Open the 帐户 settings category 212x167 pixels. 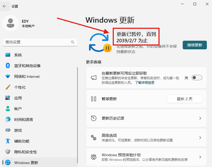[40, 109]
